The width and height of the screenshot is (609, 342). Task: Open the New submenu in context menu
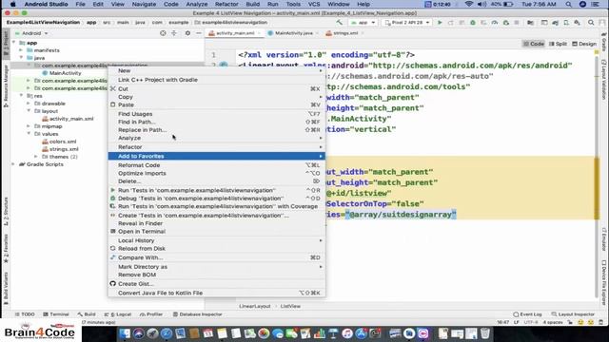tap(216, 70)
